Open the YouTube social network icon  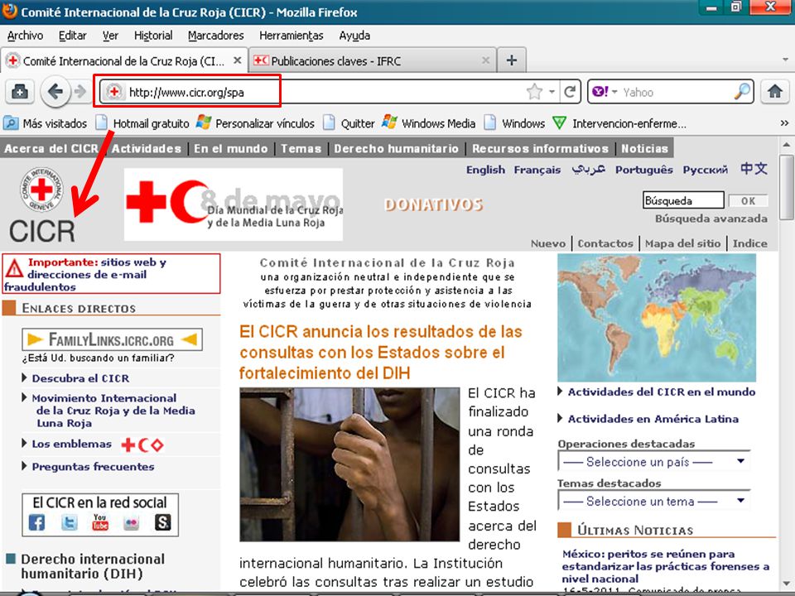(x=100, y=522)
